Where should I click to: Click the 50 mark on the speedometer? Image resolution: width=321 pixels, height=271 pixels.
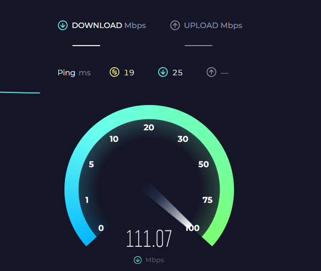coord(204,164)
